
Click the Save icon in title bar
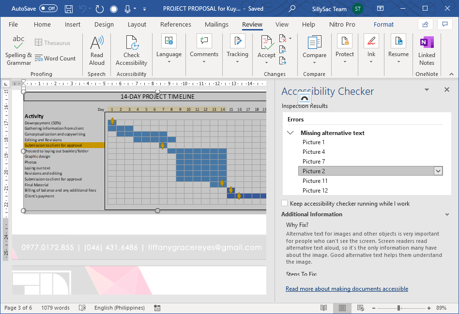(x=69, y=9)
